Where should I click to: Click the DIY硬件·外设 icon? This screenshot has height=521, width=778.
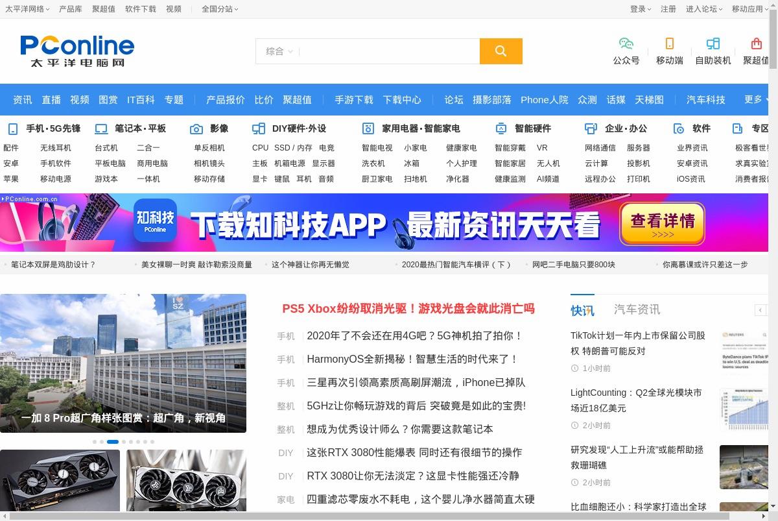(259, 128)
